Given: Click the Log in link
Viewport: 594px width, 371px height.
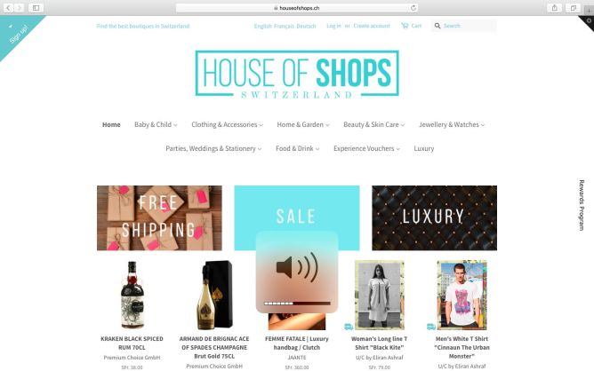Looking at the screenshot, I should (x=333, y=26).
